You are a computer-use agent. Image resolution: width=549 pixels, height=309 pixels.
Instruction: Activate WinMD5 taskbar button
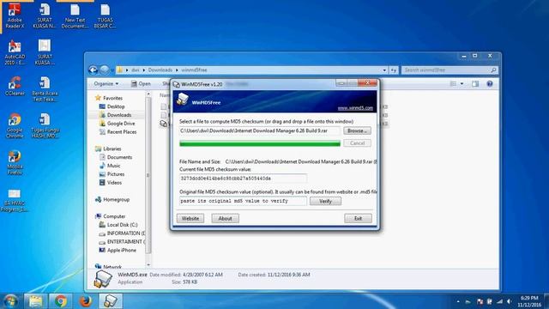(111, 301)
